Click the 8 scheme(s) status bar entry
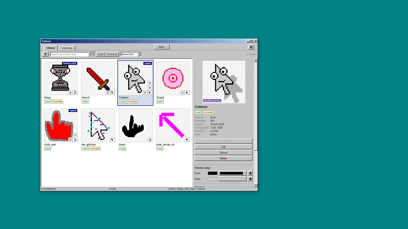 [x=49, y=189]
